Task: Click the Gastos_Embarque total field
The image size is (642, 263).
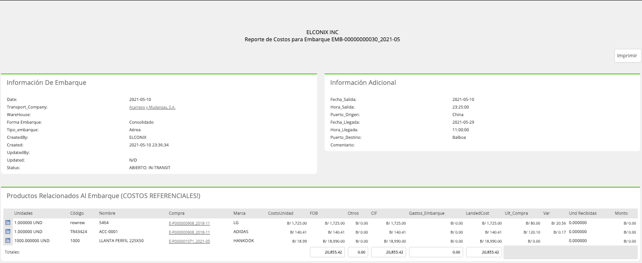Action: point(437,252)
